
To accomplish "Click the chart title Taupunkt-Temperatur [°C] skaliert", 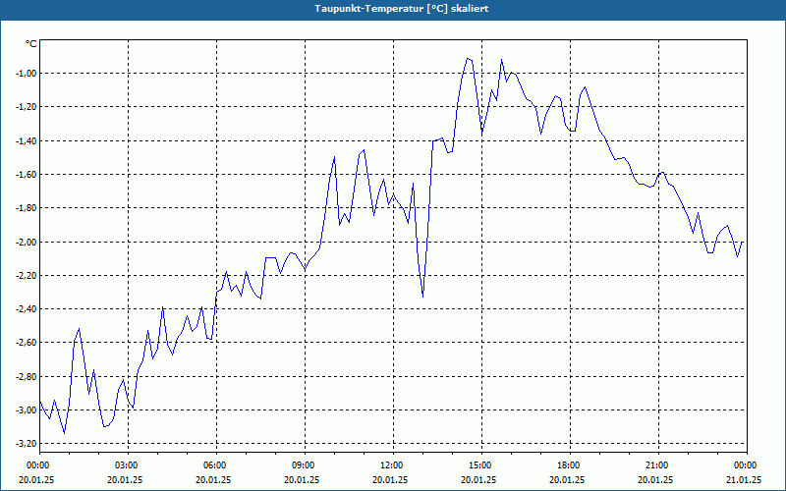I will click(402, 9).
